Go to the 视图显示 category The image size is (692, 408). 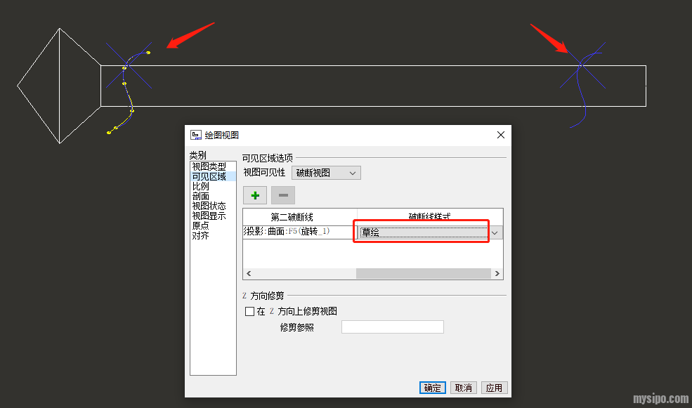pos(209,216)
